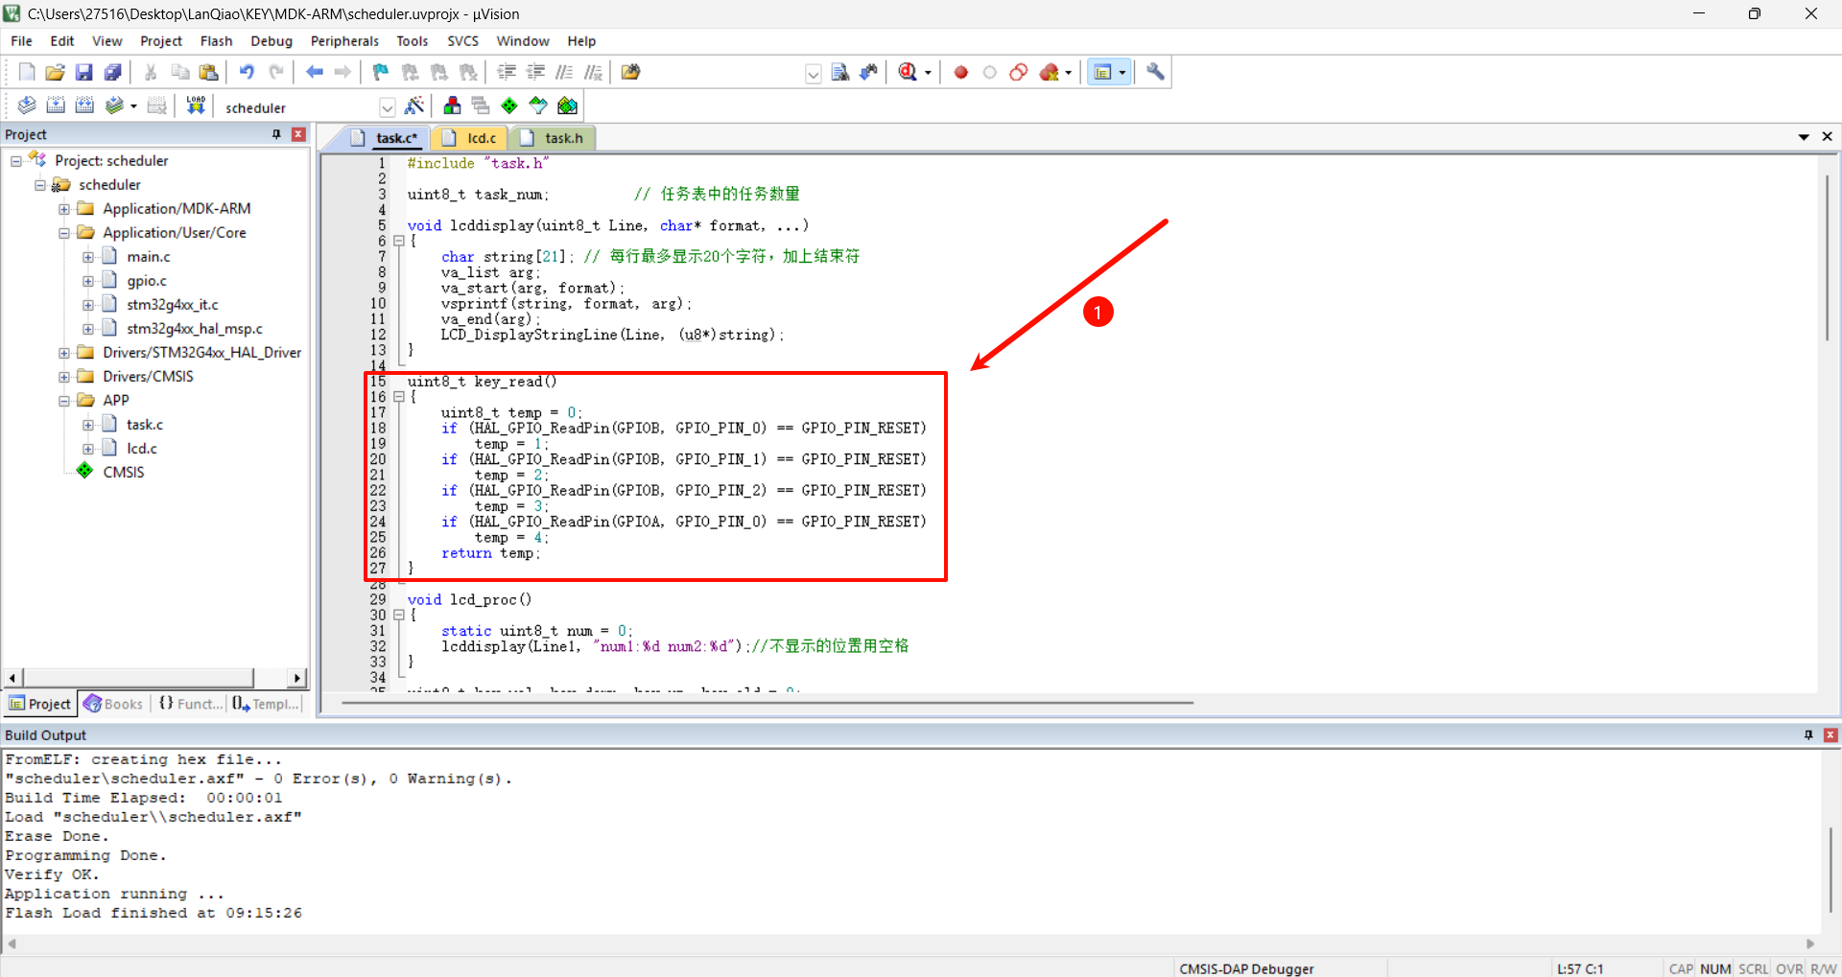Expand the Drivers/STM32G4xx_HAL_Driver folder

[64, 353]
